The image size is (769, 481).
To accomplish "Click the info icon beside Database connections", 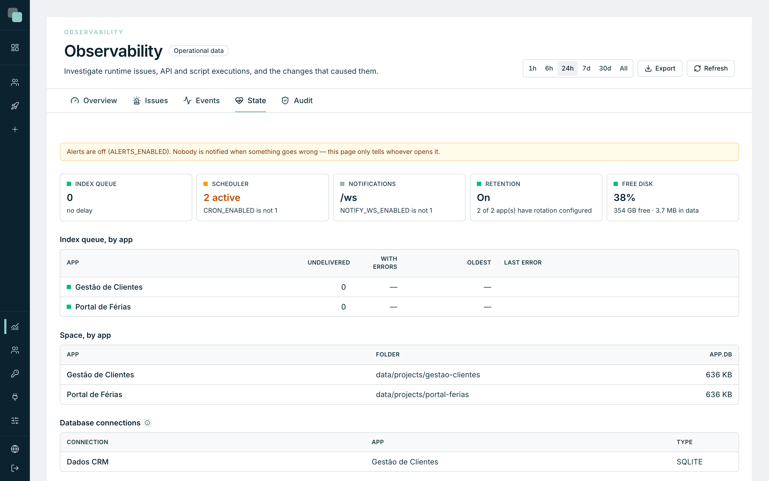I will coord(147,423).
